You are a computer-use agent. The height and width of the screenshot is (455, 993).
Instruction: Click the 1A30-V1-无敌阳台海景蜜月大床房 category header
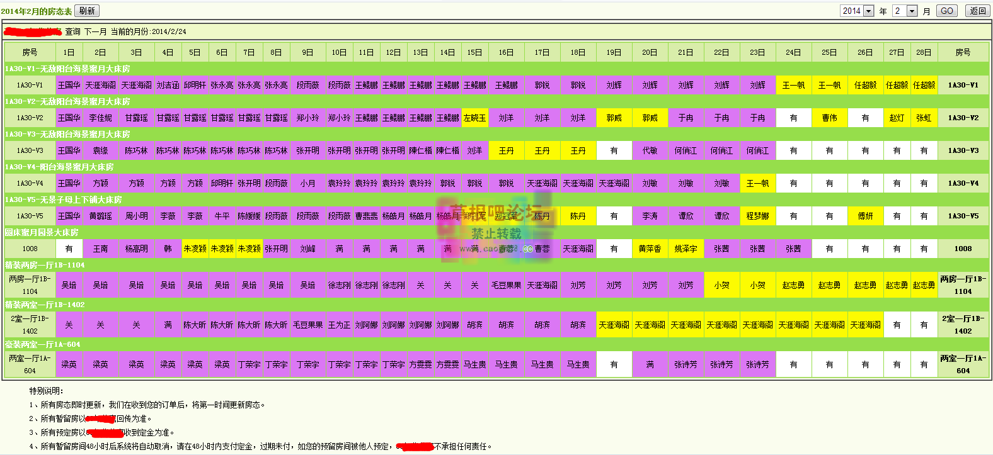[x=67, y=69]
